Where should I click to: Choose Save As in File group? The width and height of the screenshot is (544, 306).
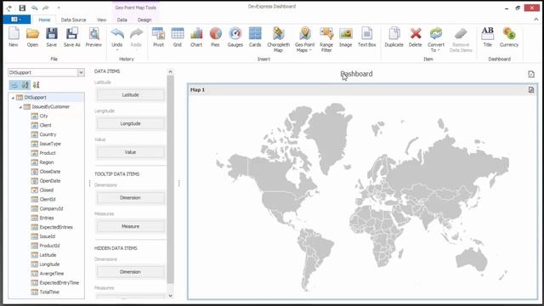coord(71,37)
